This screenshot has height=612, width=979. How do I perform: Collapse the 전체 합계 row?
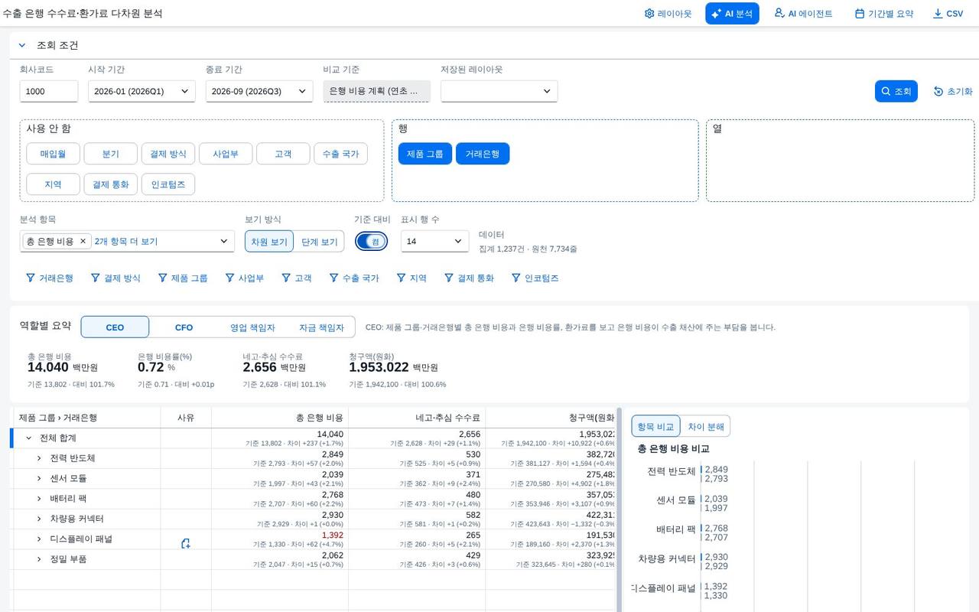[29, 438]
